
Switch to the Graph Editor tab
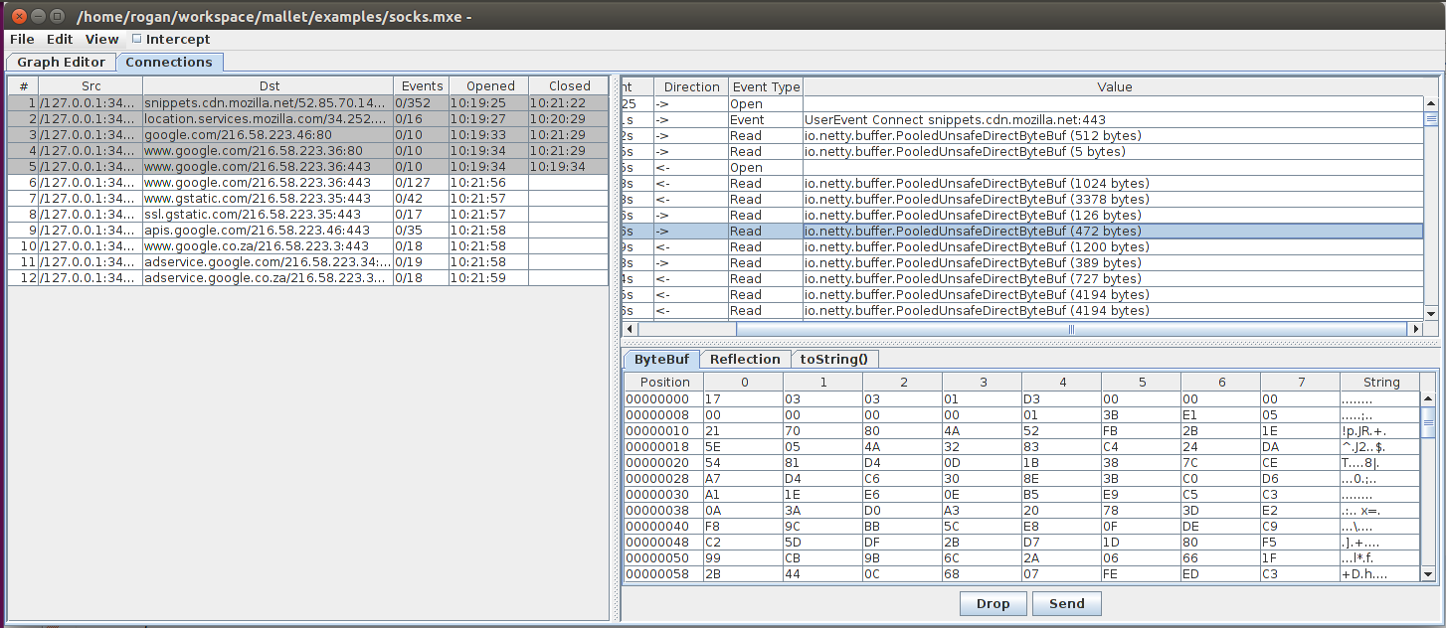[x=61, y=63]
